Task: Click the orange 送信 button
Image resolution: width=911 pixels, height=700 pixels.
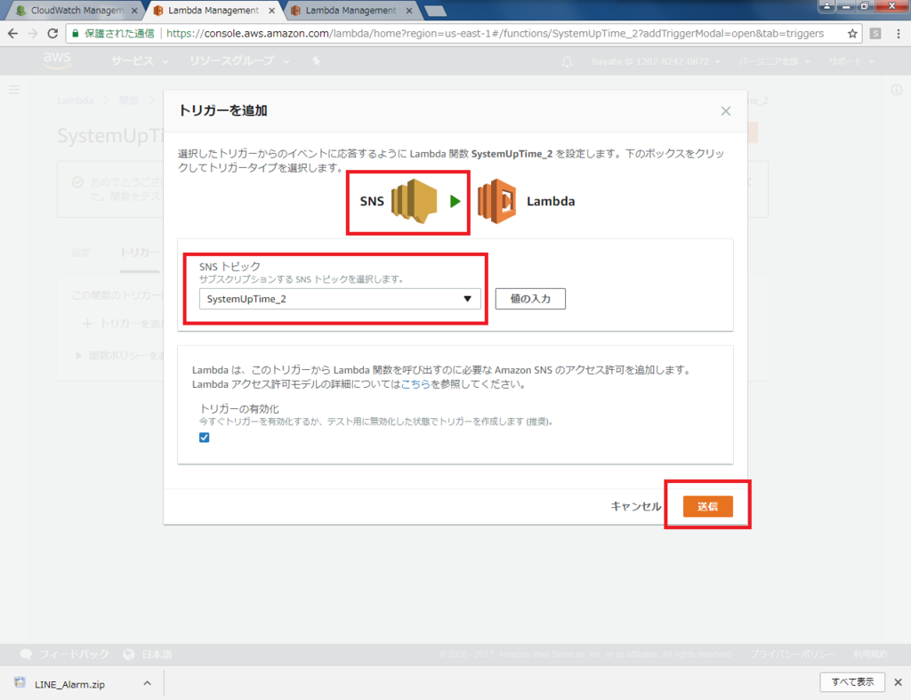Action: tap(707, 506)
